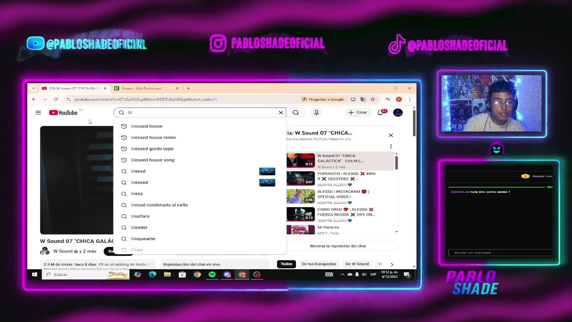Viewport: 572px width, 322px height.
Task: Click the YouTube page vertical scrollbar
Action: 414,123
